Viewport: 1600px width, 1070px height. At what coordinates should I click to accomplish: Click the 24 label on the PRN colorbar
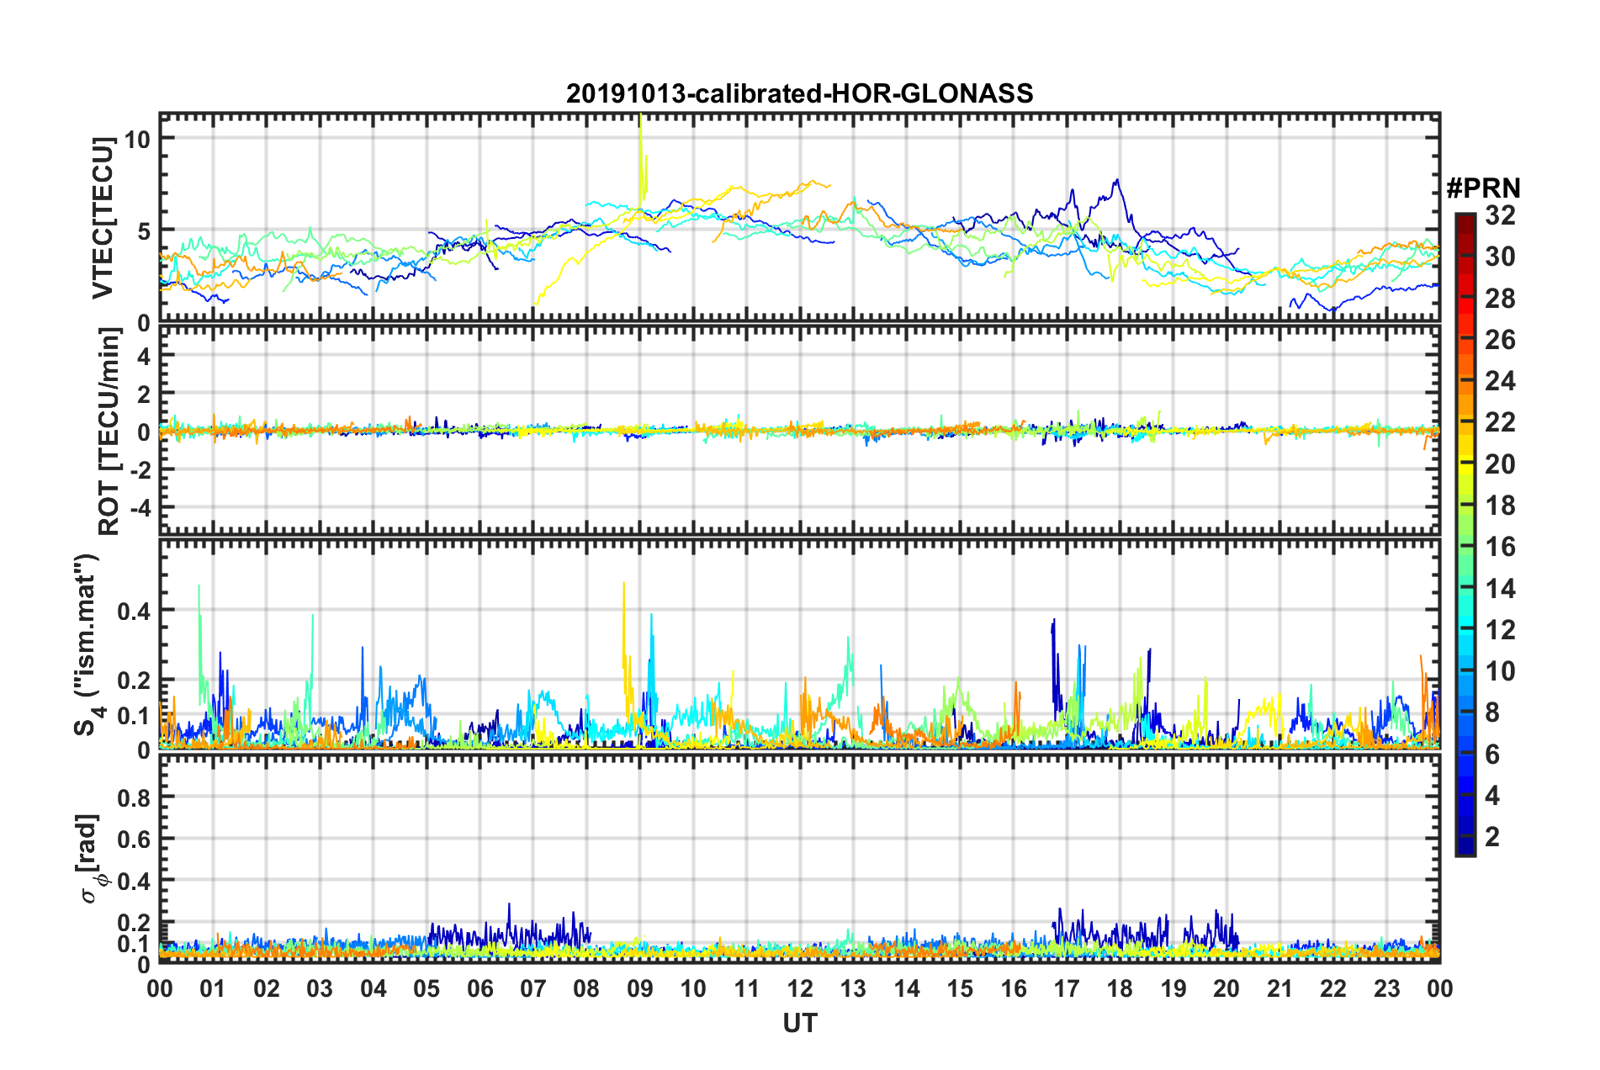[x=1500, y=381]
